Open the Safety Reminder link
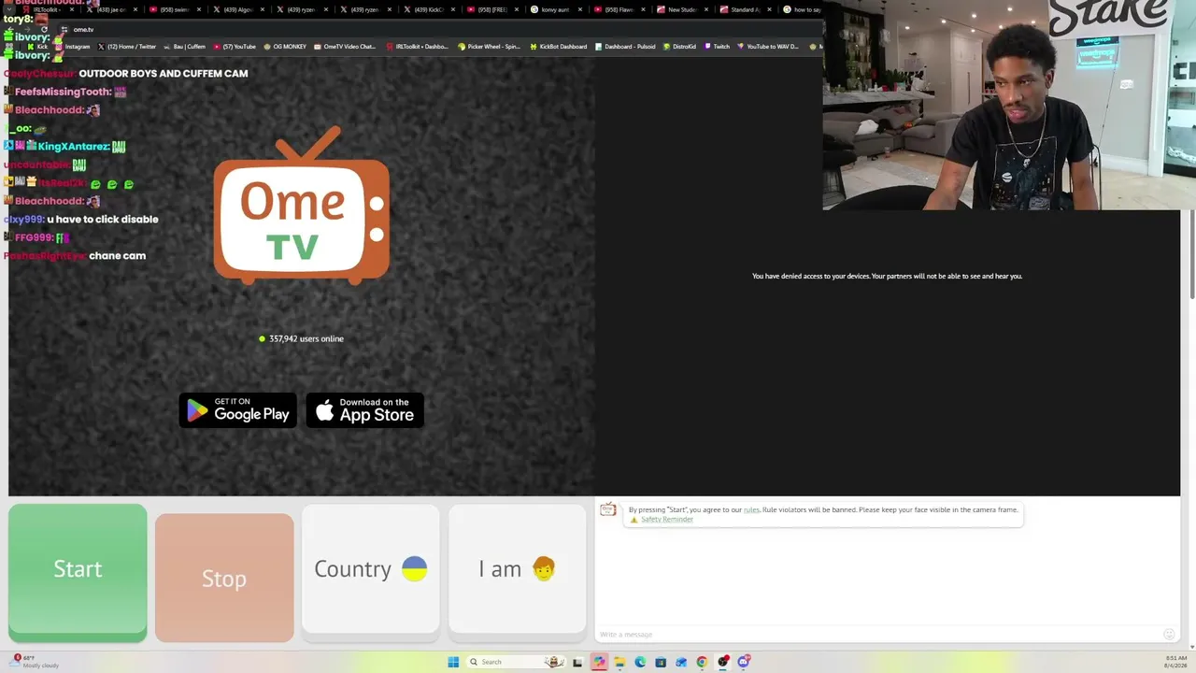The height and width of the screenshot is (673, 1196). (x=666, y=520)
